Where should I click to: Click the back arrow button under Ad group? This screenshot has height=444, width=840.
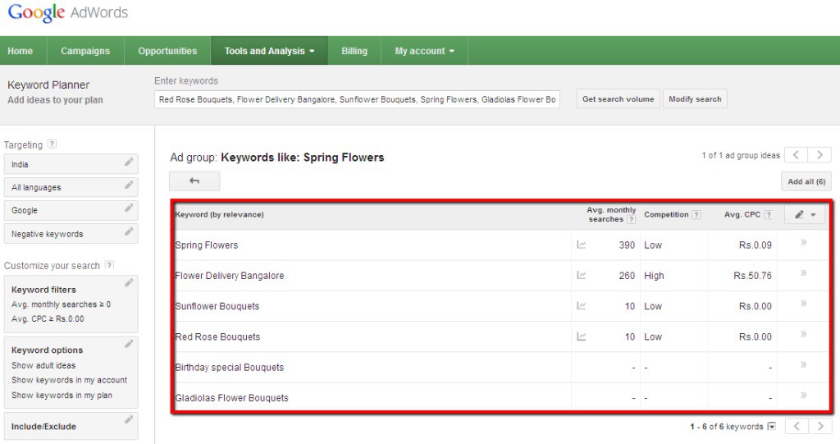[x=194, y=181]
